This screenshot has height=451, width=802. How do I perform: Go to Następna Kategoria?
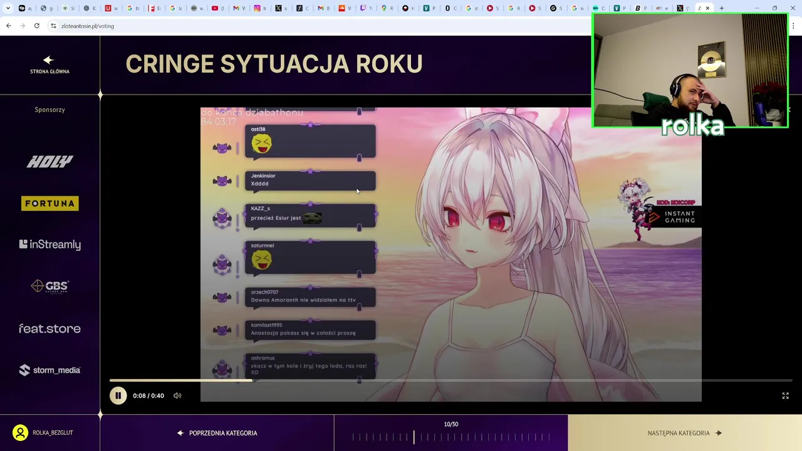coord(685,433)
